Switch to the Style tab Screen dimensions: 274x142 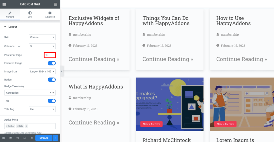30,14
